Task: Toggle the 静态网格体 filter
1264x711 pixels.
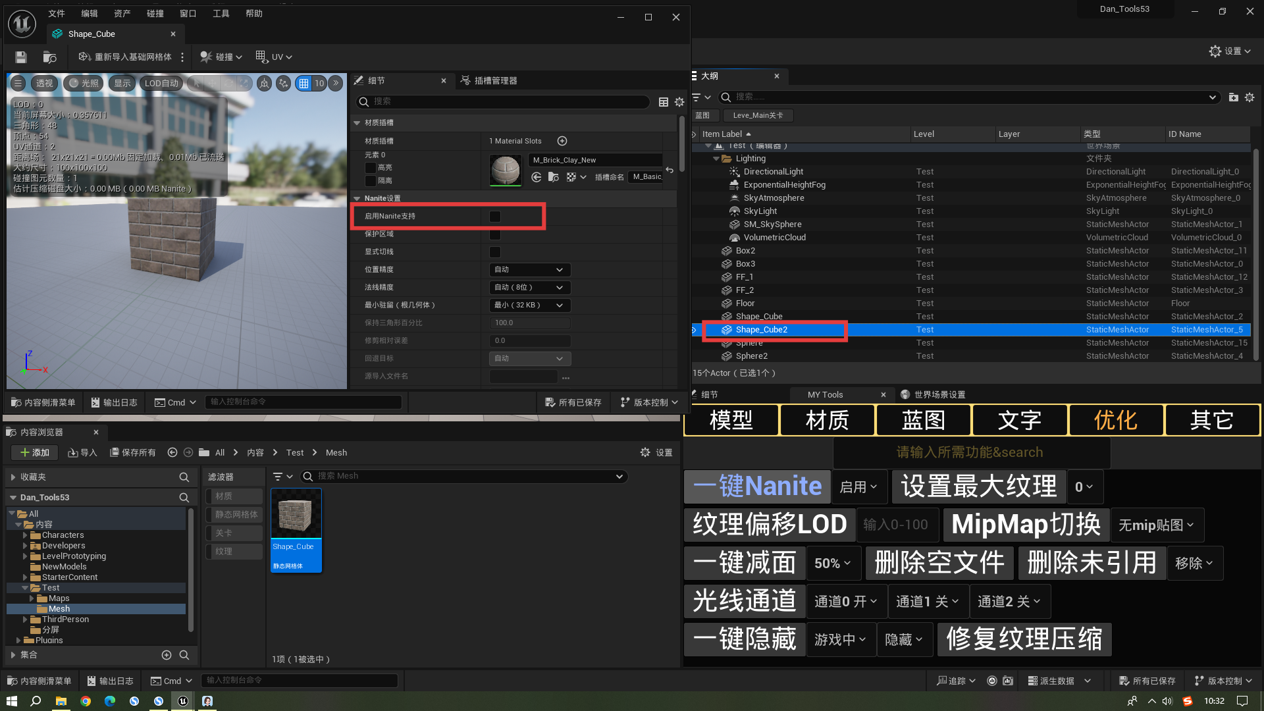Action: pos(234,515)
